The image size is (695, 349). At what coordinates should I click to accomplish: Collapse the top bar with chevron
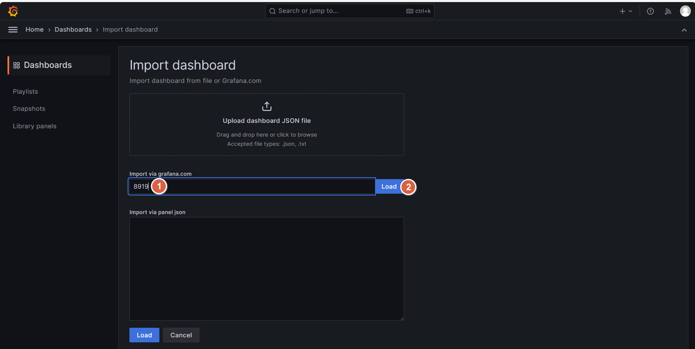[684, 30]
